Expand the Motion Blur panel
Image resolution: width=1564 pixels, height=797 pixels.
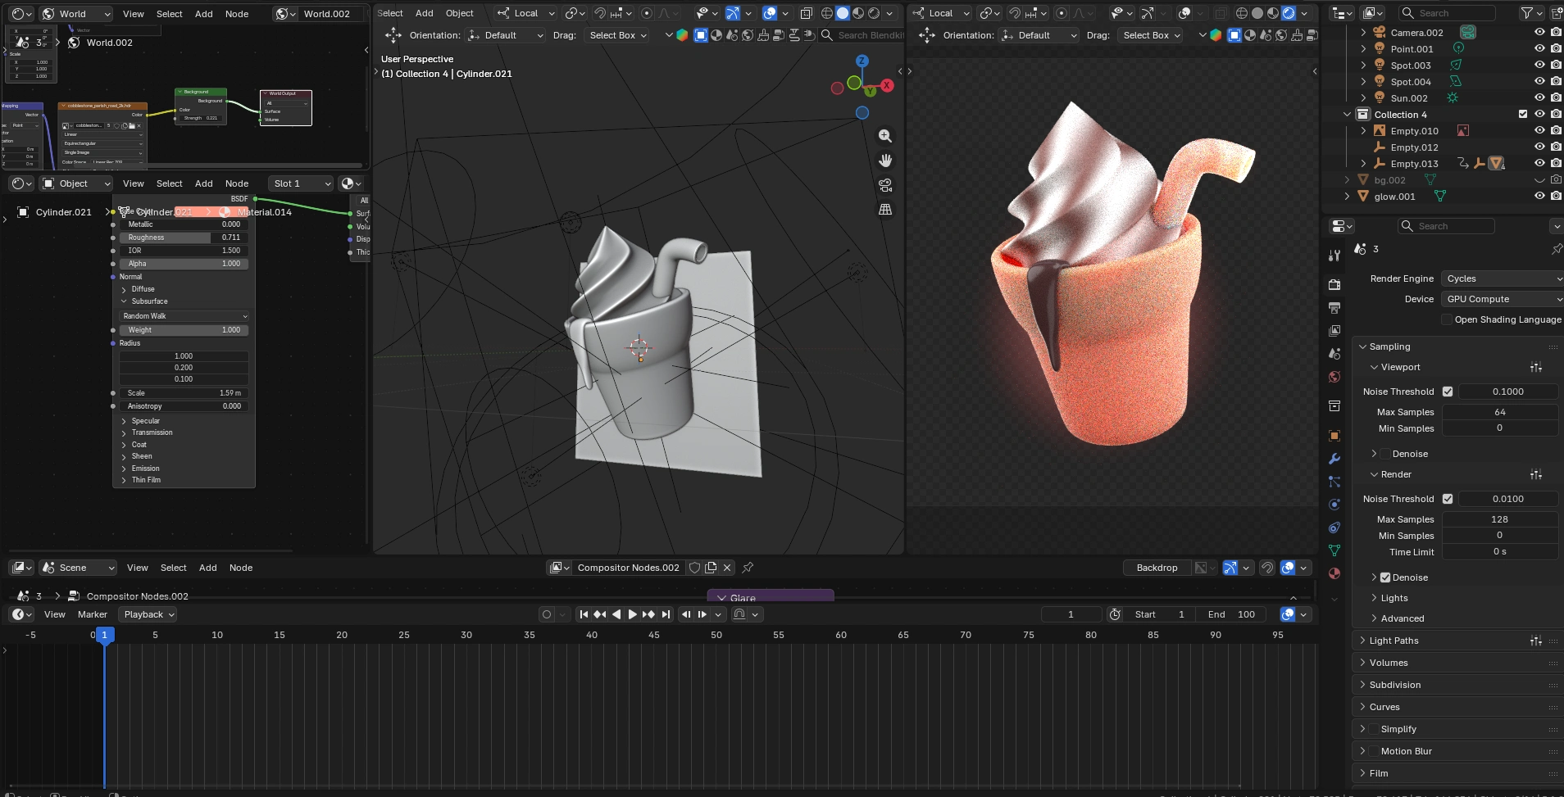click(1363, 751)
